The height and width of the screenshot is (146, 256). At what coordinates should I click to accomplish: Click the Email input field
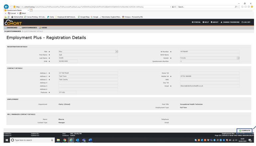pos(210,86)
